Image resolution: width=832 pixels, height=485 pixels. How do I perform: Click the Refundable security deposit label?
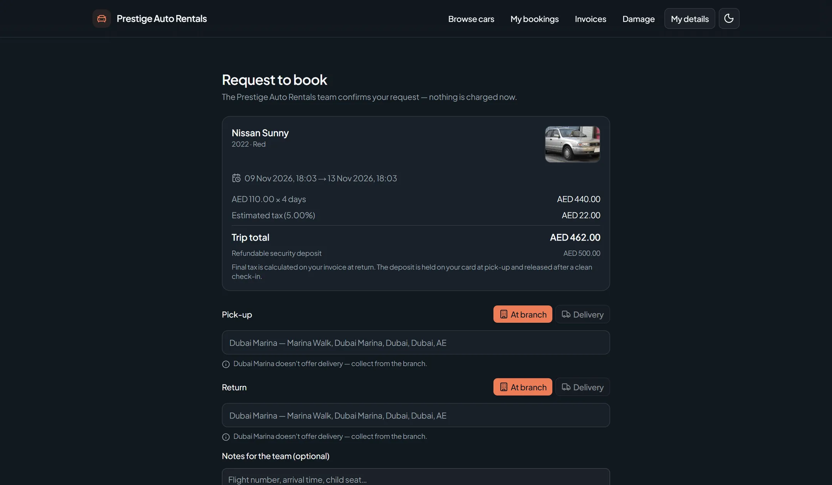click(x=276, y=253)
